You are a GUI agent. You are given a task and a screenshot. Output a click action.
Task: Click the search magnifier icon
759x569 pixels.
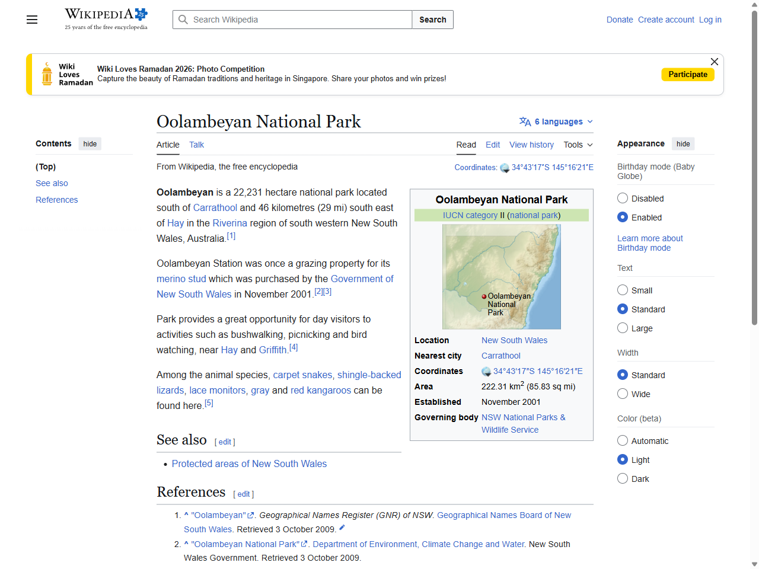tap(184, 20)
